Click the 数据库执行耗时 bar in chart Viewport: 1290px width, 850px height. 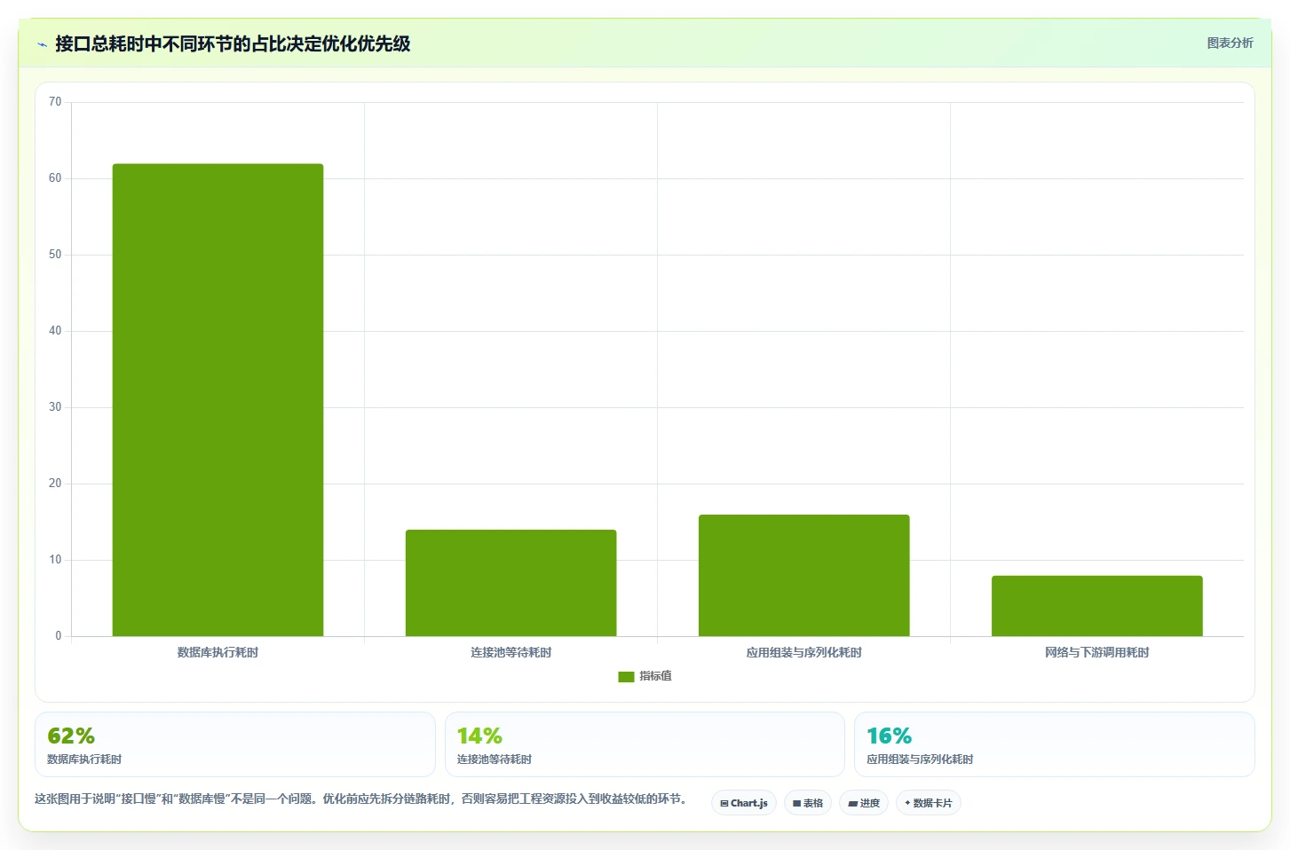tap(218, 400)
